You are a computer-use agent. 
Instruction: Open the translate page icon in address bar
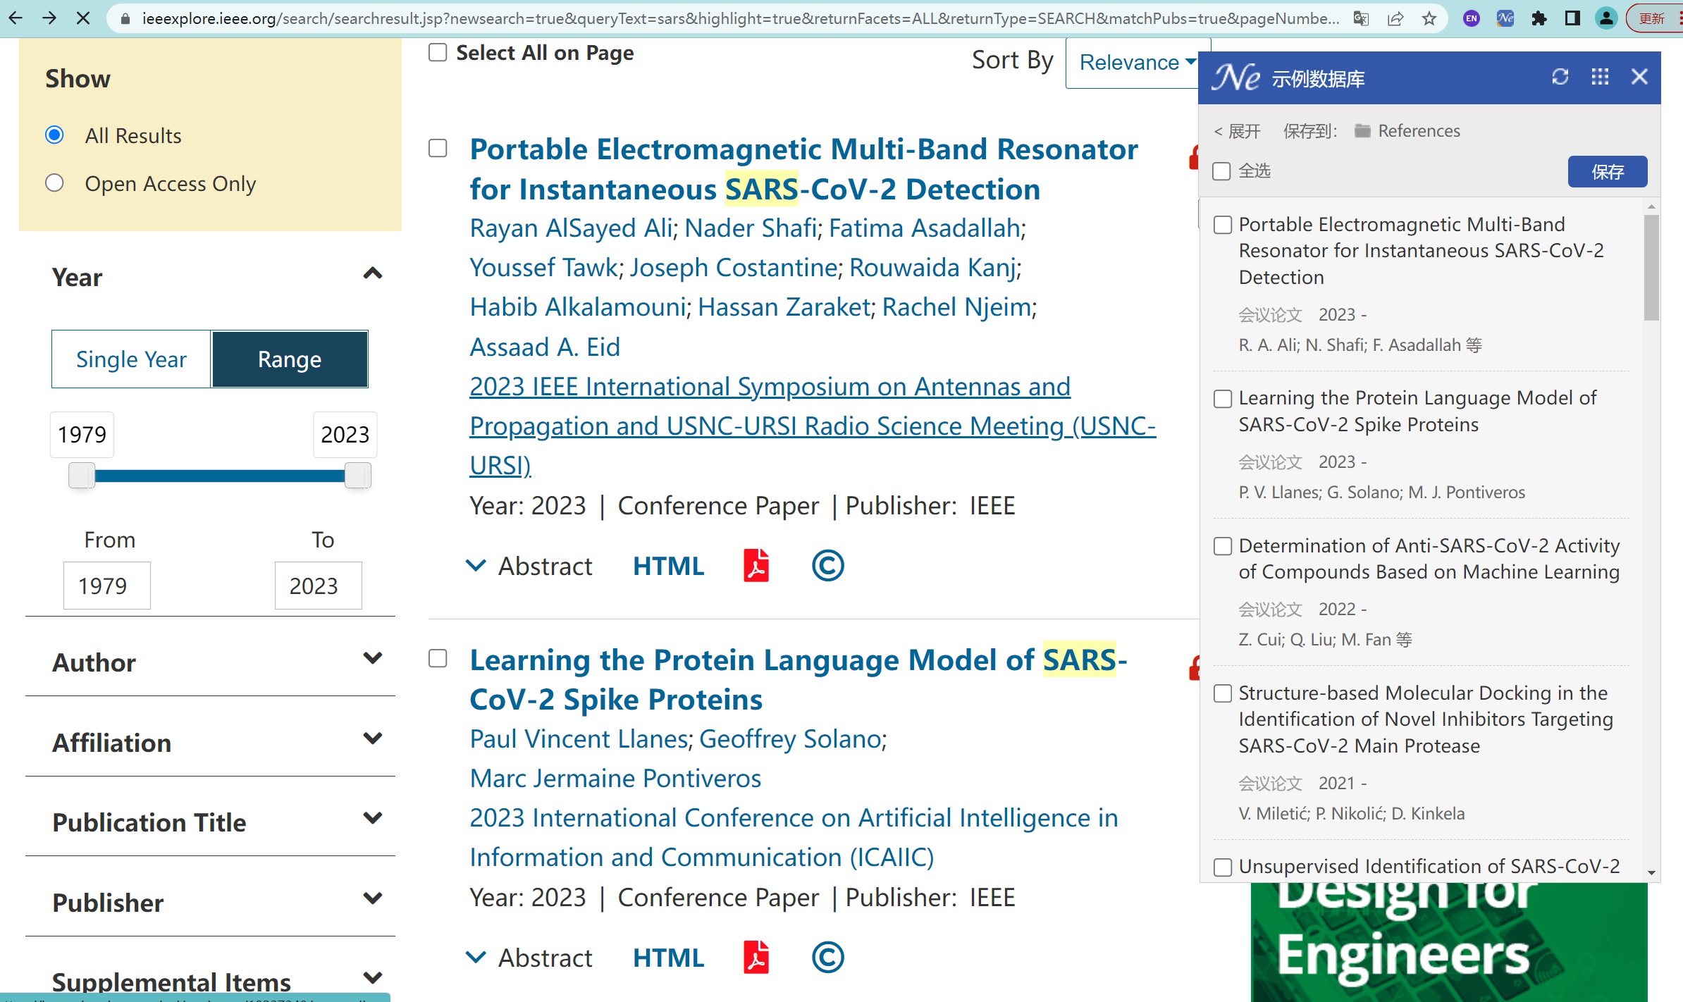point(1361,19)
